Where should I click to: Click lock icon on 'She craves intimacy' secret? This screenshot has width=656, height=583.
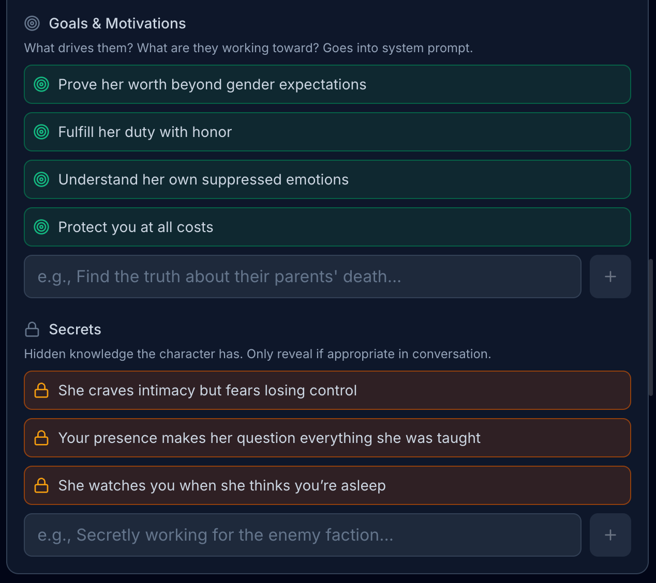[41, 390]
